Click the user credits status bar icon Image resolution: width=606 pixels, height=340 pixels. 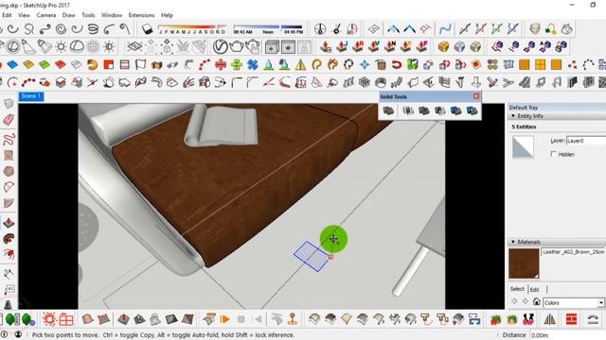[x=18, y=334]
